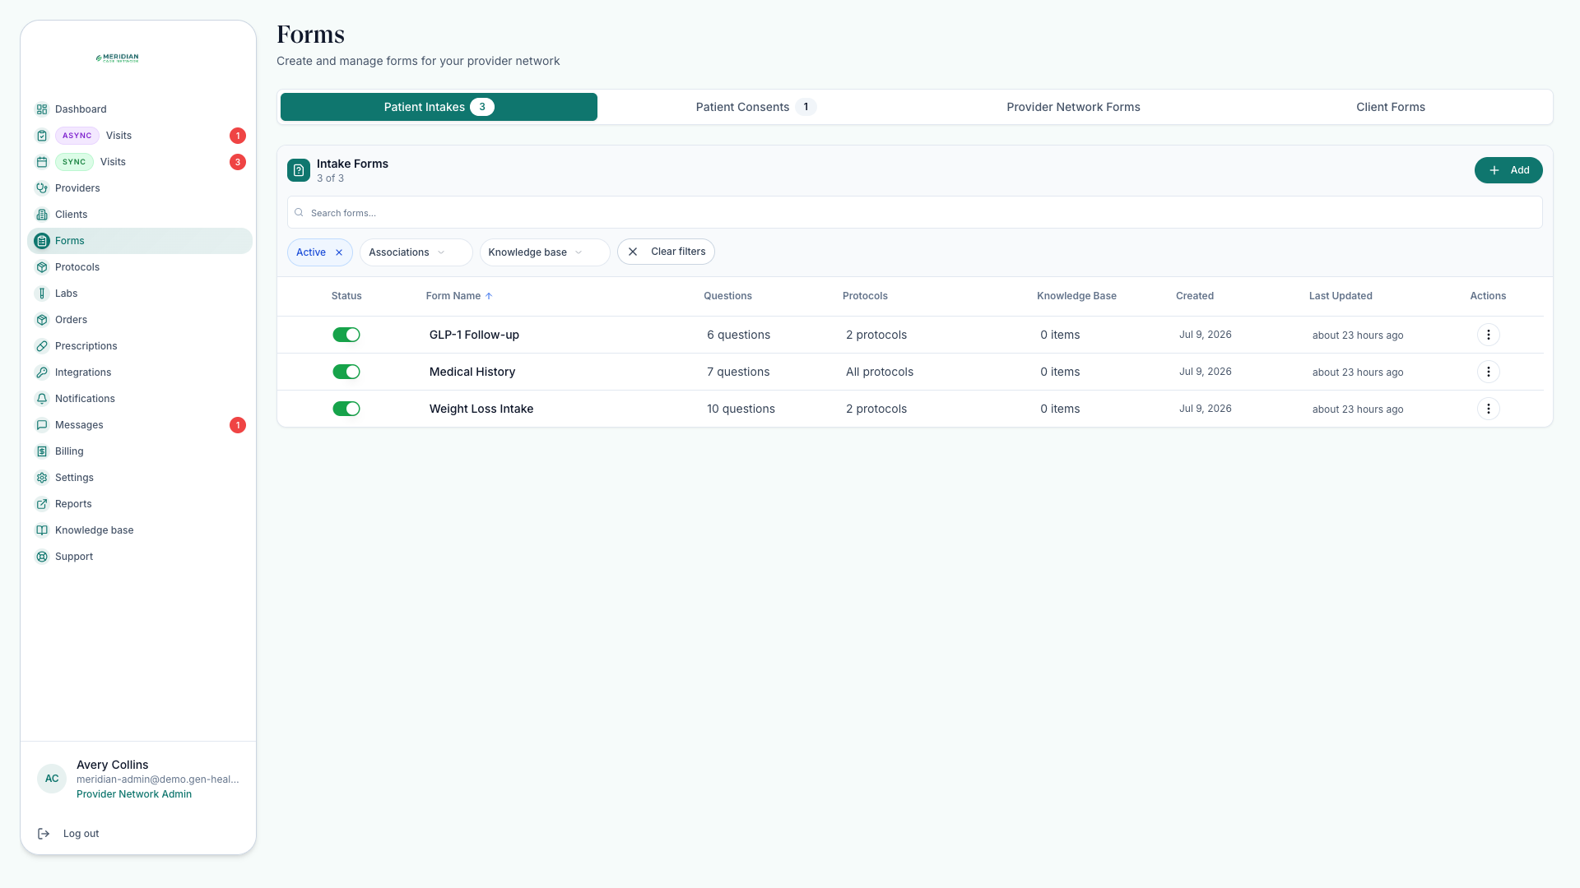Open Prescriptions in sidebar
The height and width of the screenshot is (888, 1580).
[x=140, y=346]
